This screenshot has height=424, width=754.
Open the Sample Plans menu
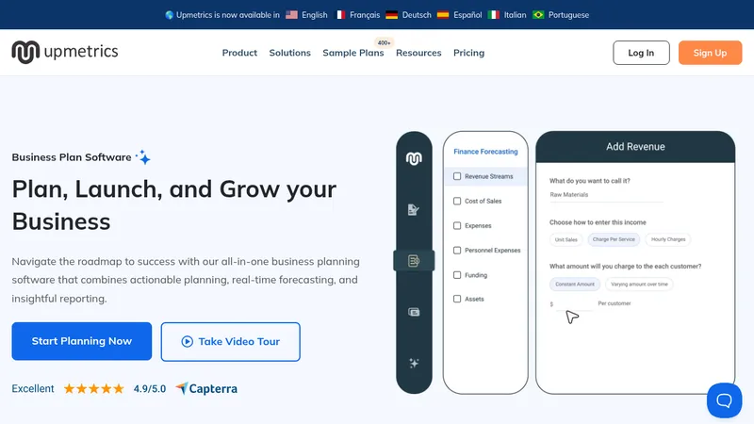coord(352,53)
